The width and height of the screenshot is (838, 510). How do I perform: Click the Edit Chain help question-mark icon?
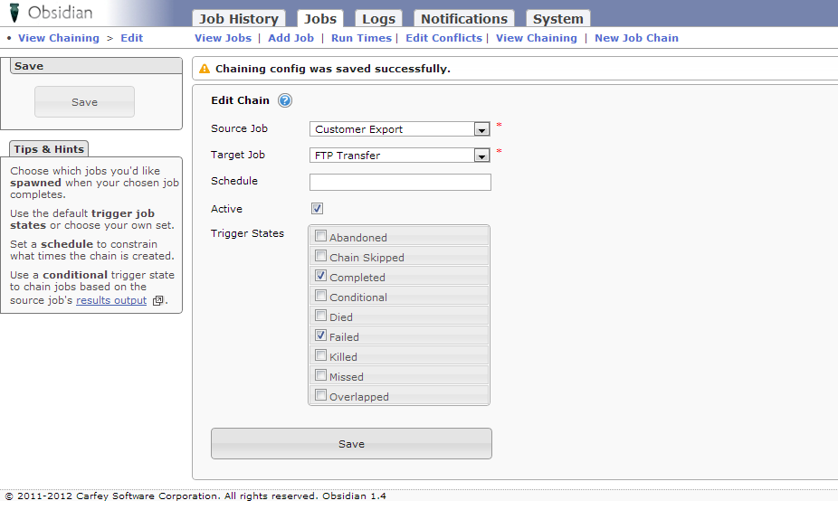[x=285, y=100]
